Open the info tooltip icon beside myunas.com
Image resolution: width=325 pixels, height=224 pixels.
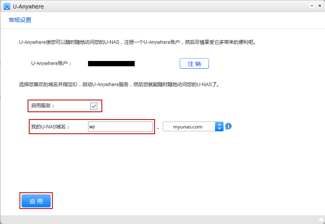[x=228, y=126]
